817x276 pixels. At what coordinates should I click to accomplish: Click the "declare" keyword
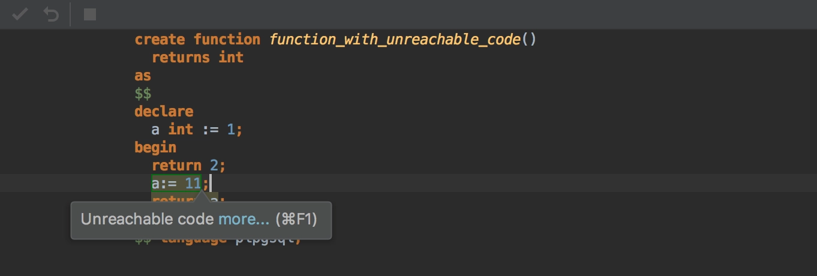[x=164, y=112]
